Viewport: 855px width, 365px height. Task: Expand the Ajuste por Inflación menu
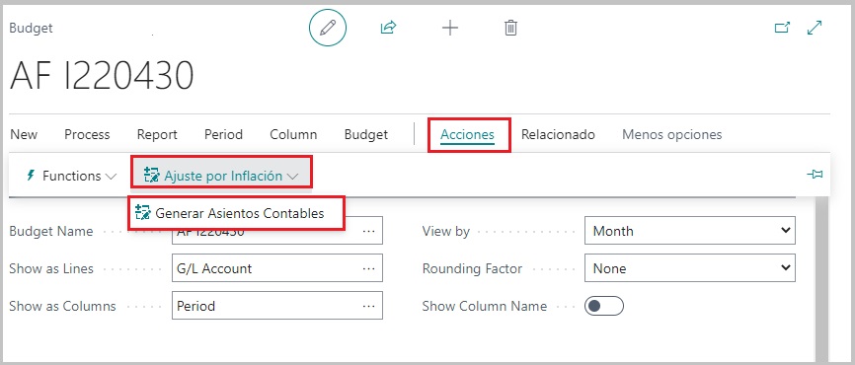tap(221, 176)
